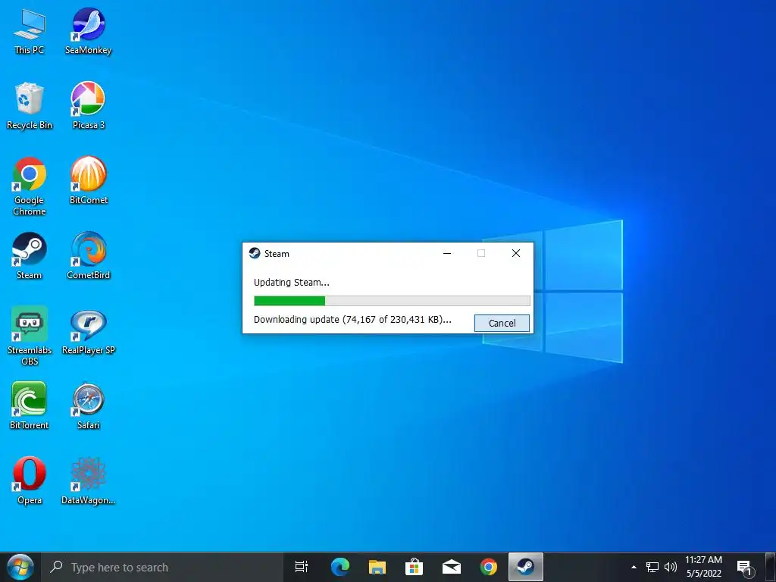The height and width of the screenshot is (582, 776).
Task: Open the Windows Start menu
Action: (x=20, y=567)
